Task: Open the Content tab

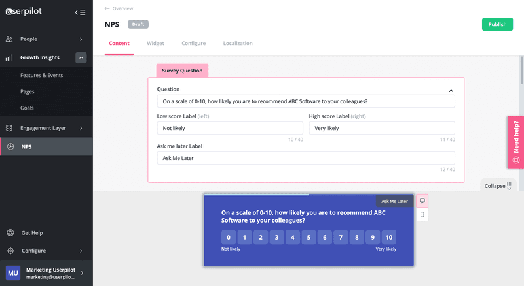Action: pyautogui.click(x=119, y=43)
